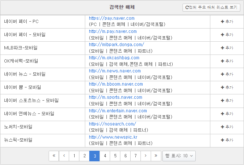Go to page 6

pos(125,156)
